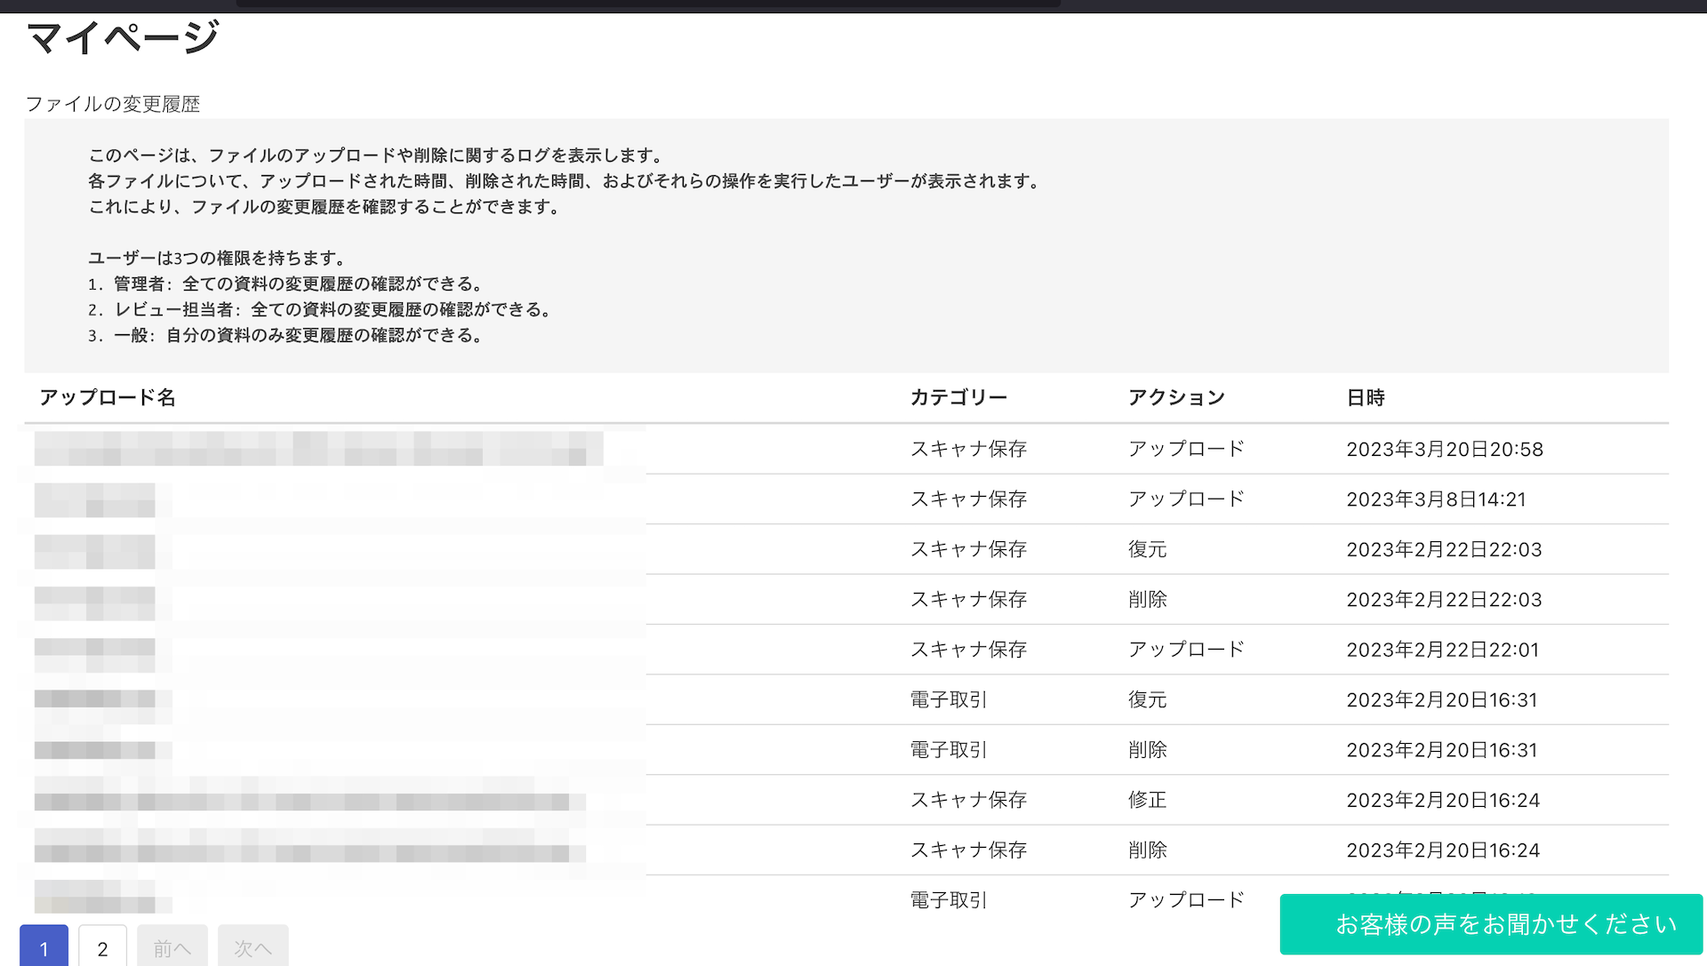The height and width of the screenshot is (966, 1707).
Task: Click the 管理者 permission description line
Action: pyautogui.click(x=286, y=284)
